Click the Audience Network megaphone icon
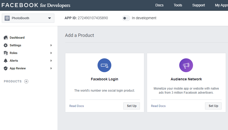The image size is (228, 130). point(186,65)
